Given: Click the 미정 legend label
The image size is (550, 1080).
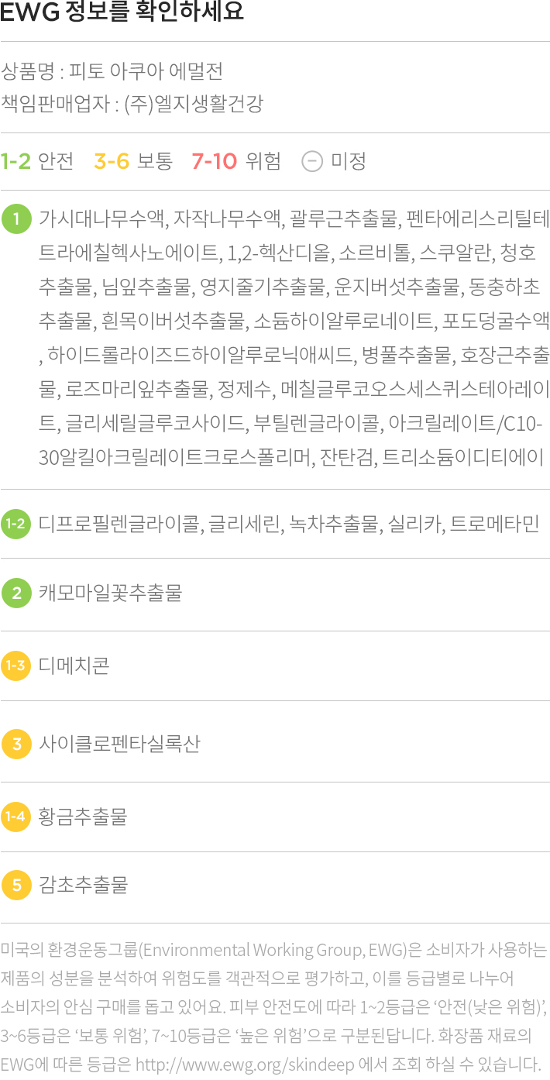Looking at the screenshot, I should click(x=348, y=161).
